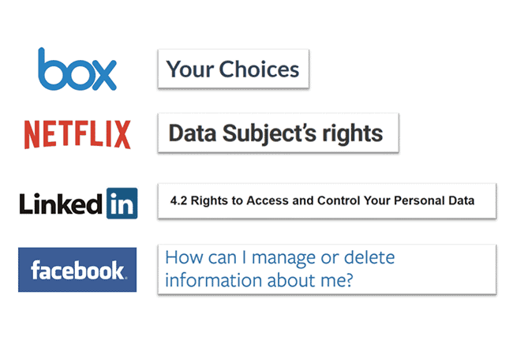Click the word 'Choices' in box heading

click(x=260, y=69)
